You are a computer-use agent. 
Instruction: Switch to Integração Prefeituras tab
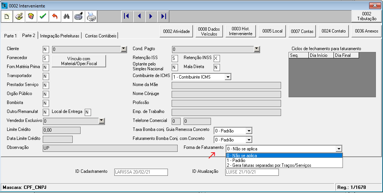[x=60, y=36]
